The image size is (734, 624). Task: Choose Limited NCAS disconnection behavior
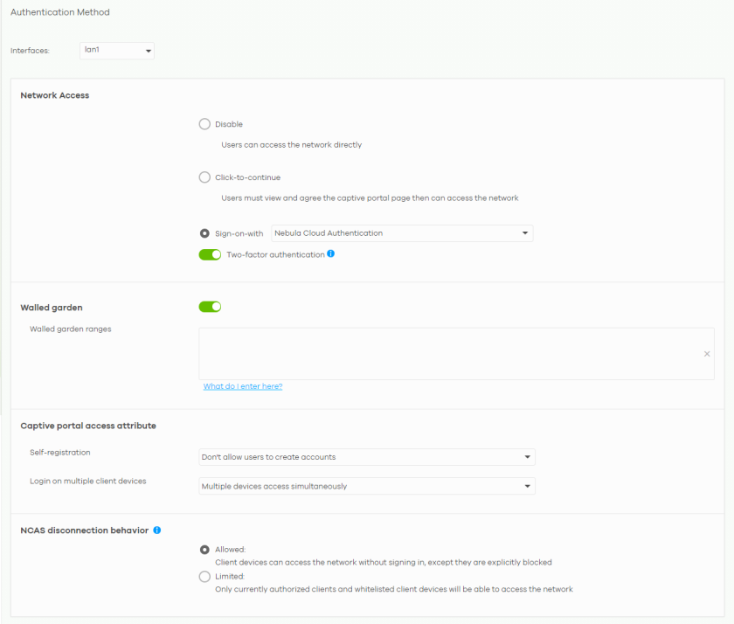(x=204, y=577)
